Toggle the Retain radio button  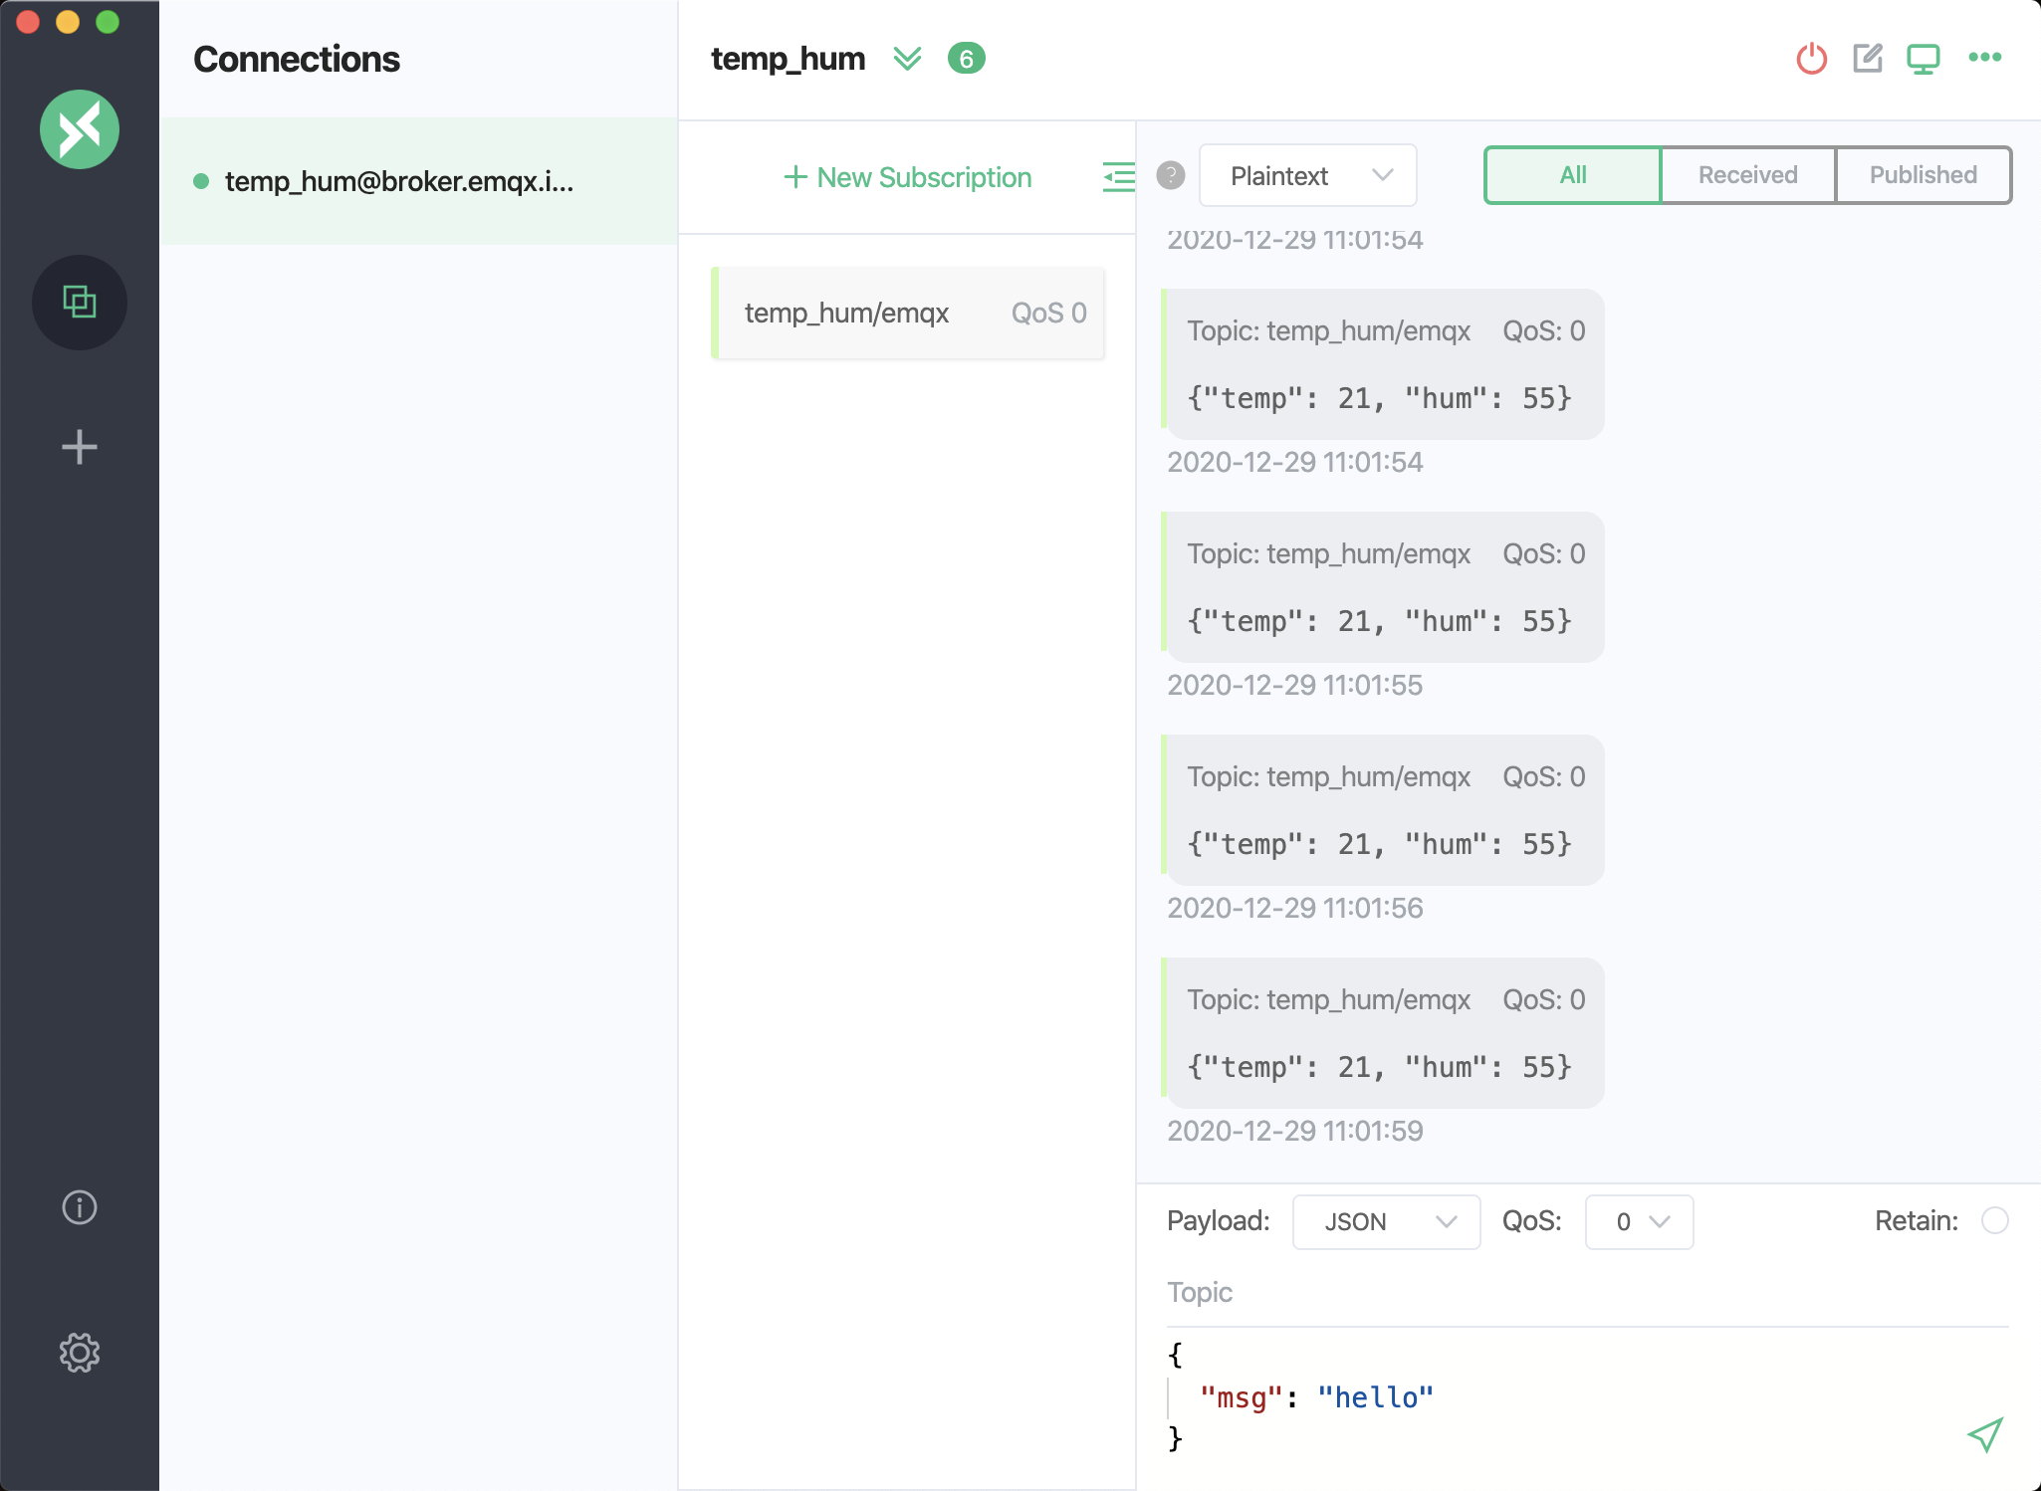pyautogui.click(x=1994, y=1220)
